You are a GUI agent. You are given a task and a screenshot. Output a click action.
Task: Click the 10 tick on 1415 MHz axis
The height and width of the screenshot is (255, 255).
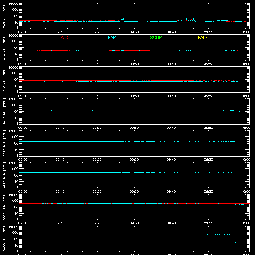[x=16, y=118]
